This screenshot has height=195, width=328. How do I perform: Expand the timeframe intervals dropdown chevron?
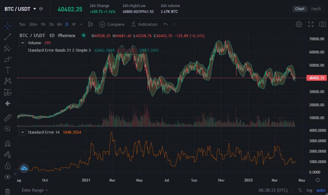(x=81, y=24)
